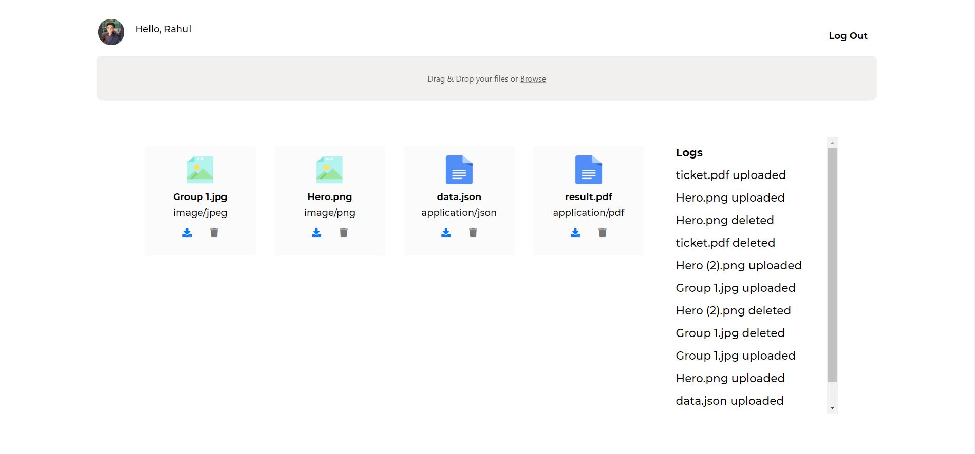Select log entry 'Group 1.jpg deleted'

[x=730, y=333]
